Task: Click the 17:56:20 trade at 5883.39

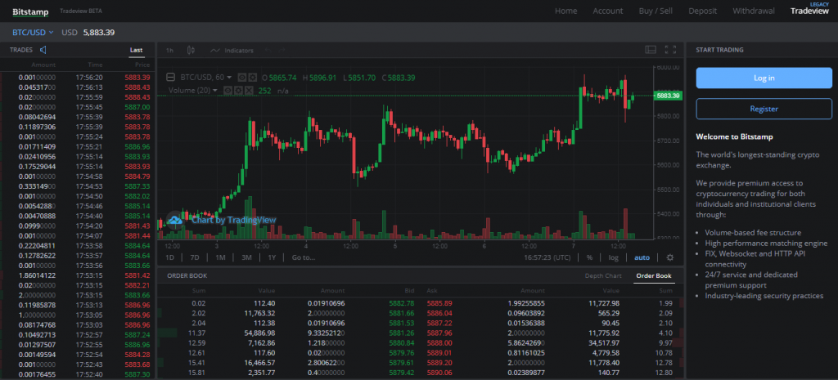Action: (78, 78)
